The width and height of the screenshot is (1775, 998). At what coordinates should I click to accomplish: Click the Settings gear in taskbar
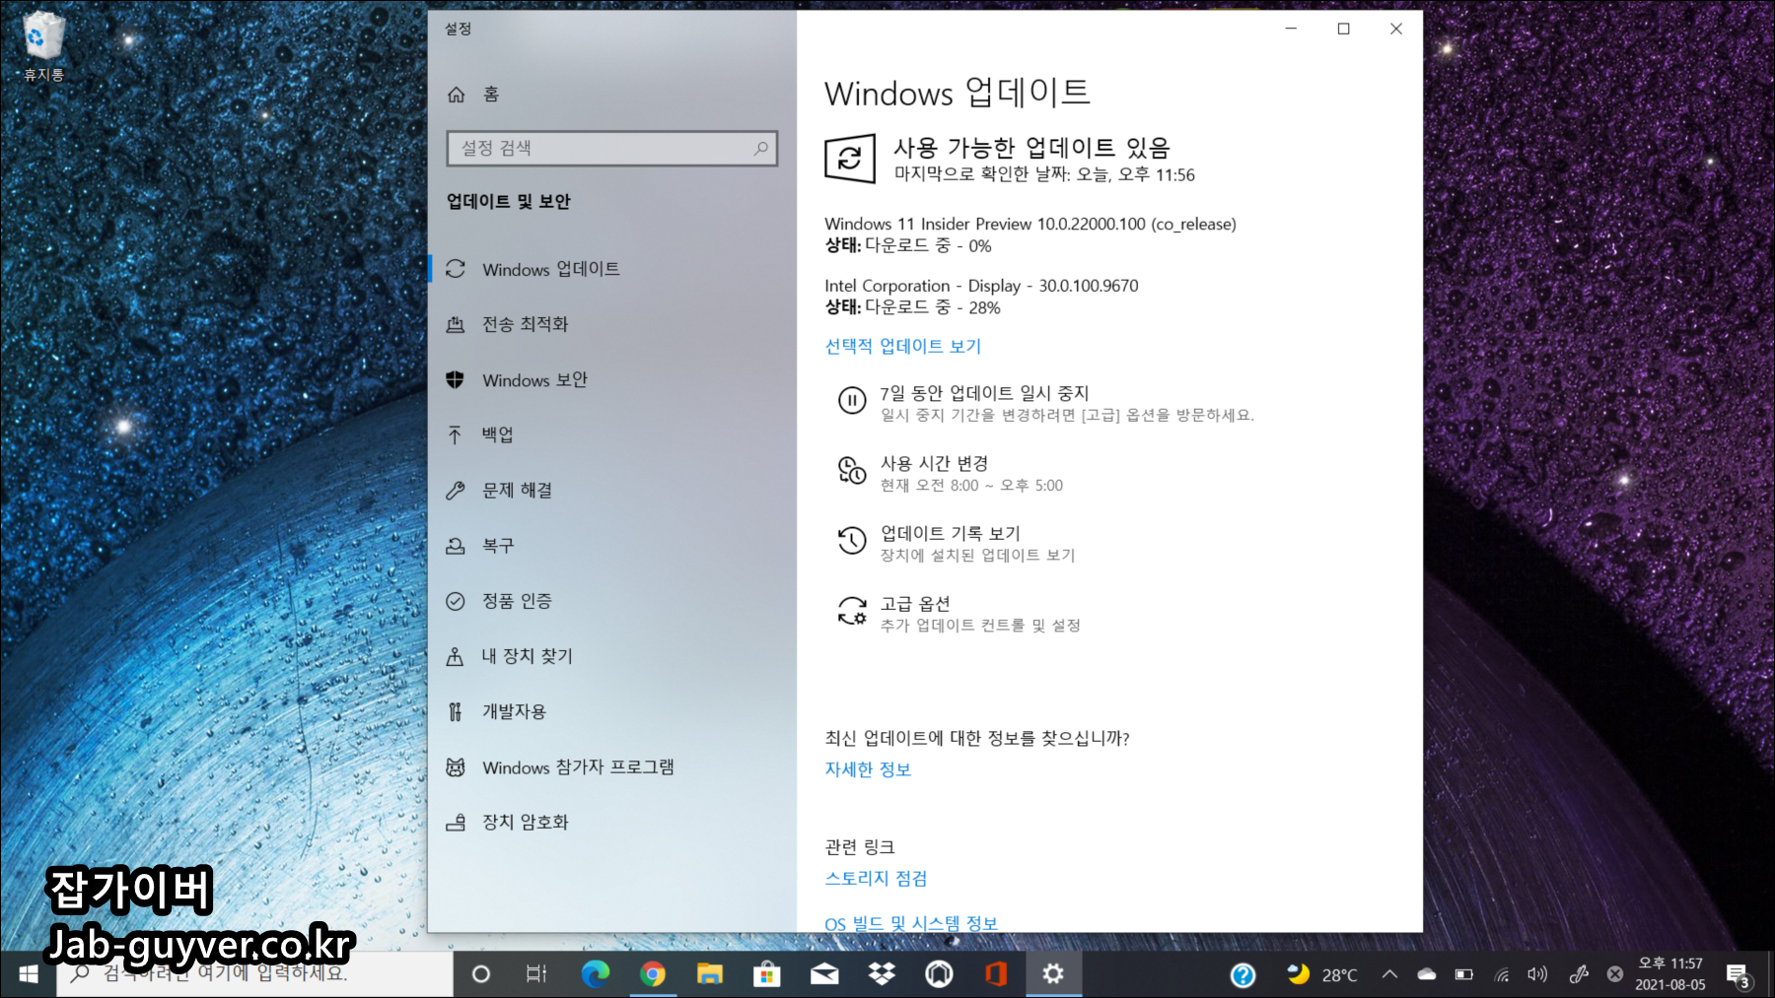1053,974
